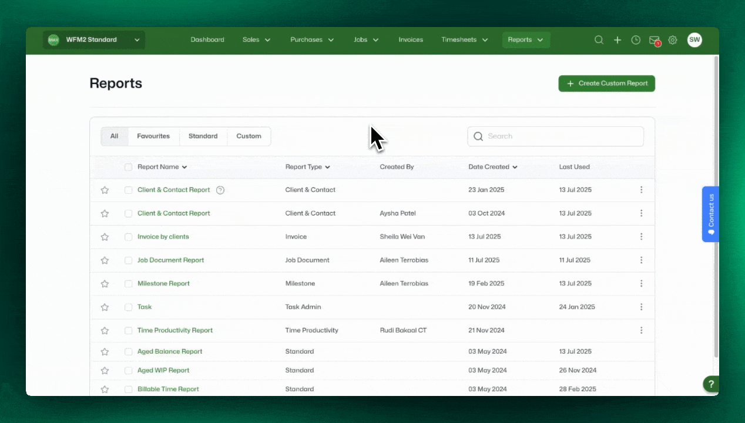Tick the Job Document Report checkbox
This screenshot has height=423, width=745.
click(129, 260)
